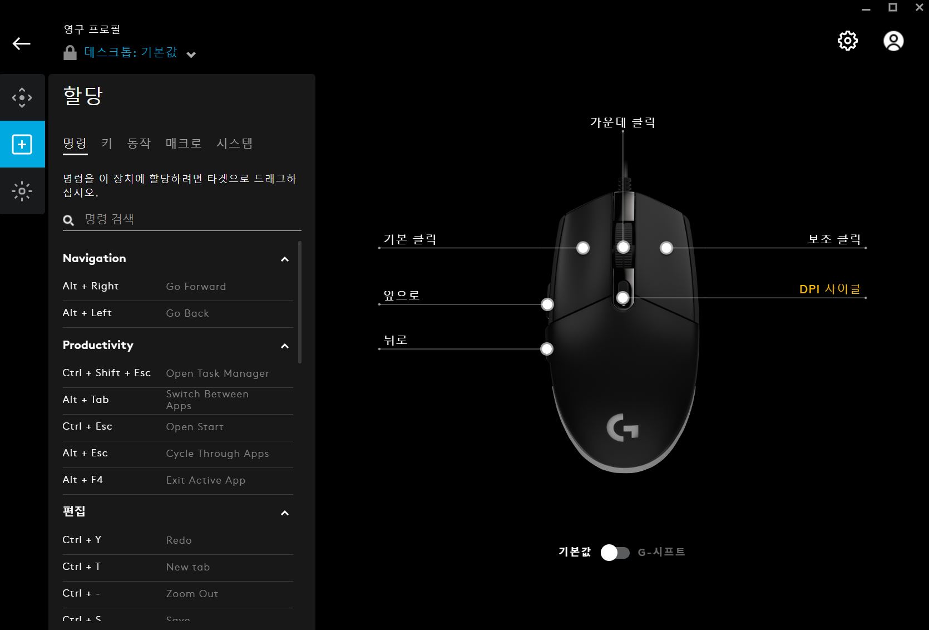The height and width of the screenshot is (630, 929).
Task: Select the left-click button node on the mouse
Action: pos(583,248)
